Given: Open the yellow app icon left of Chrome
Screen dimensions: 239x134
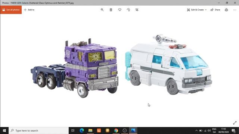Looking at the screenshot, I should pyautogui.click(x=108, y=131).
